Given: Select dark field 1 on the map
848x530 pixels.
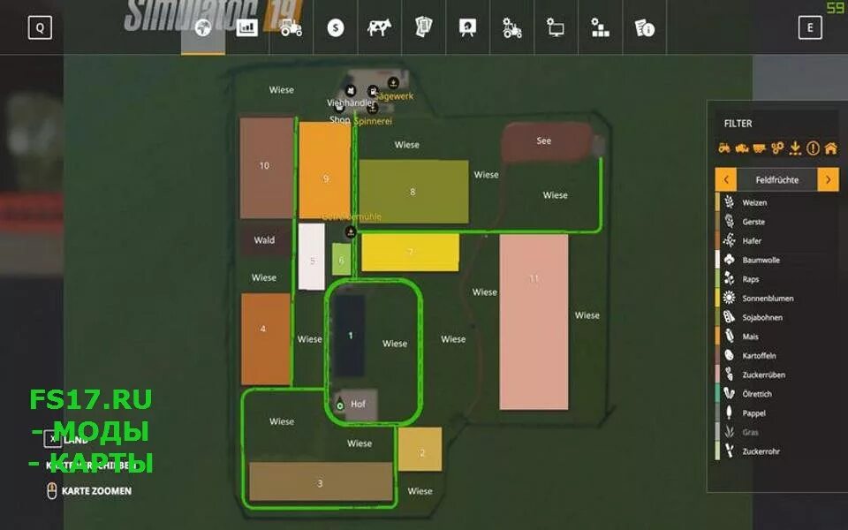Looking at the screenshot, I should [350, 336].
